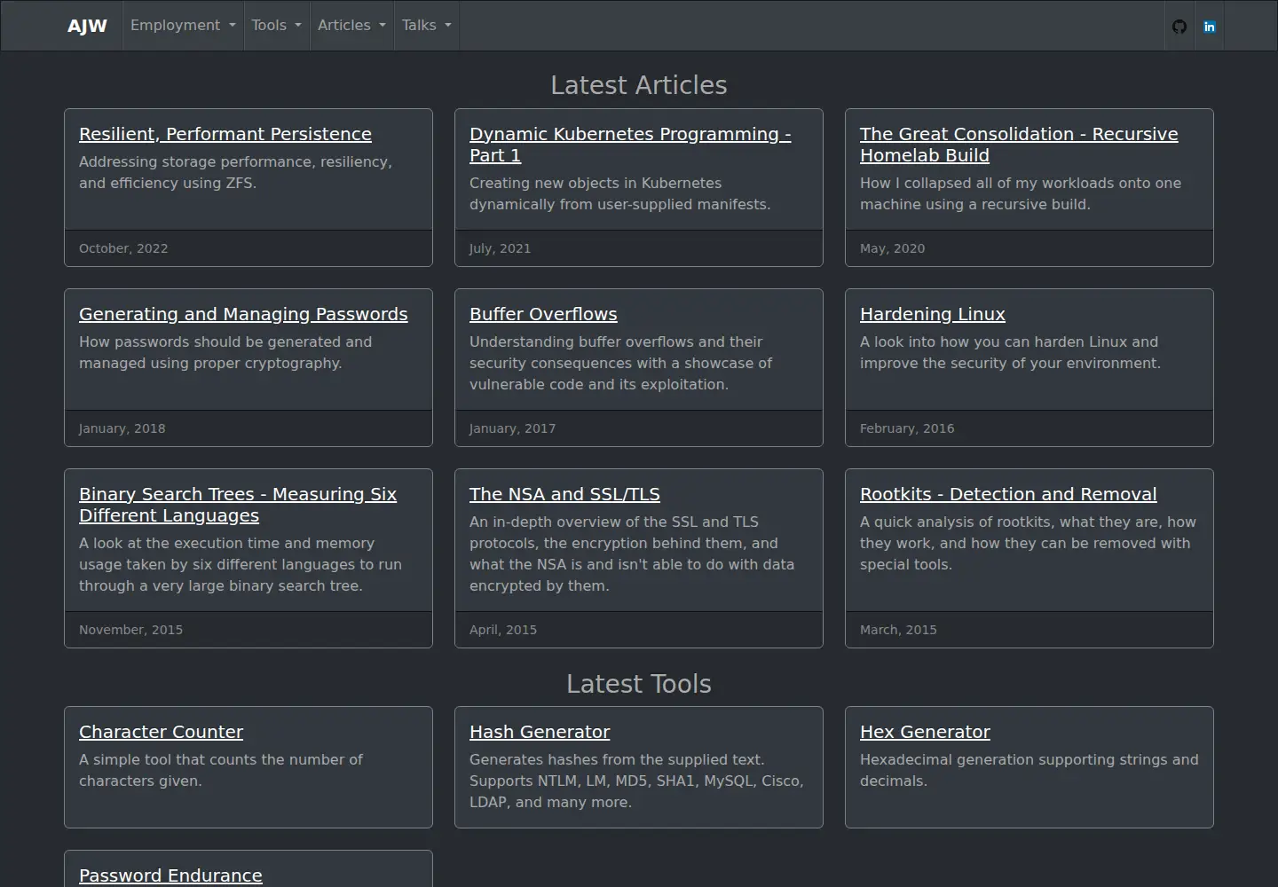Open The Great Consolidation - Recursive Homelab Build

click(x=1019, y=145)
